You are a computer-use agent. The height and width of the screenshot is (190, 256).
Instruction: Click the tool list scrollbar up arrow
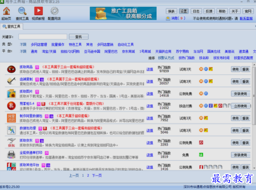coord(254,65)
